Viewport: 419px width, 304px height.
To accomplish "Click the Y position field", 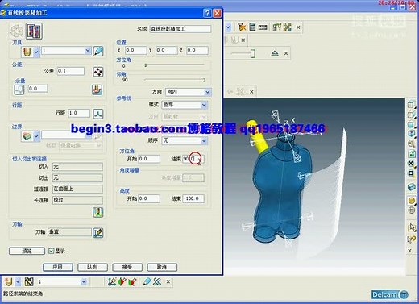I will [166, 50].
